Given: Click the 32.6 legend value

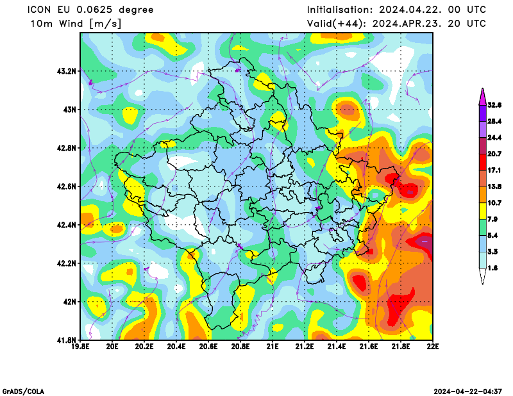Looking at the screenshot, I should (x=494, y=105).
